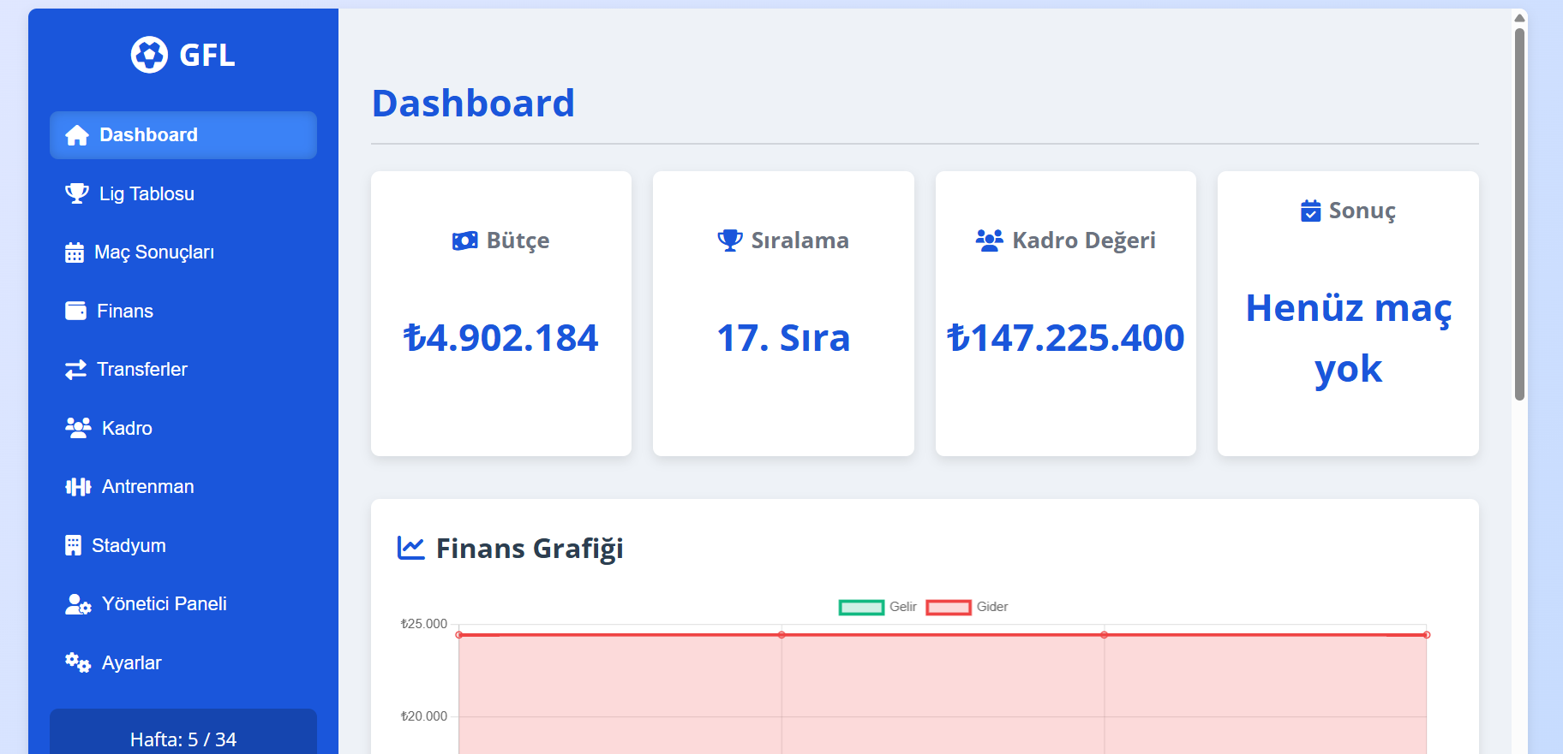This screenshot has height=754, width=1563.
Task: Click the trophy icon beside Lig Tablosu
Action: (77, 193)
